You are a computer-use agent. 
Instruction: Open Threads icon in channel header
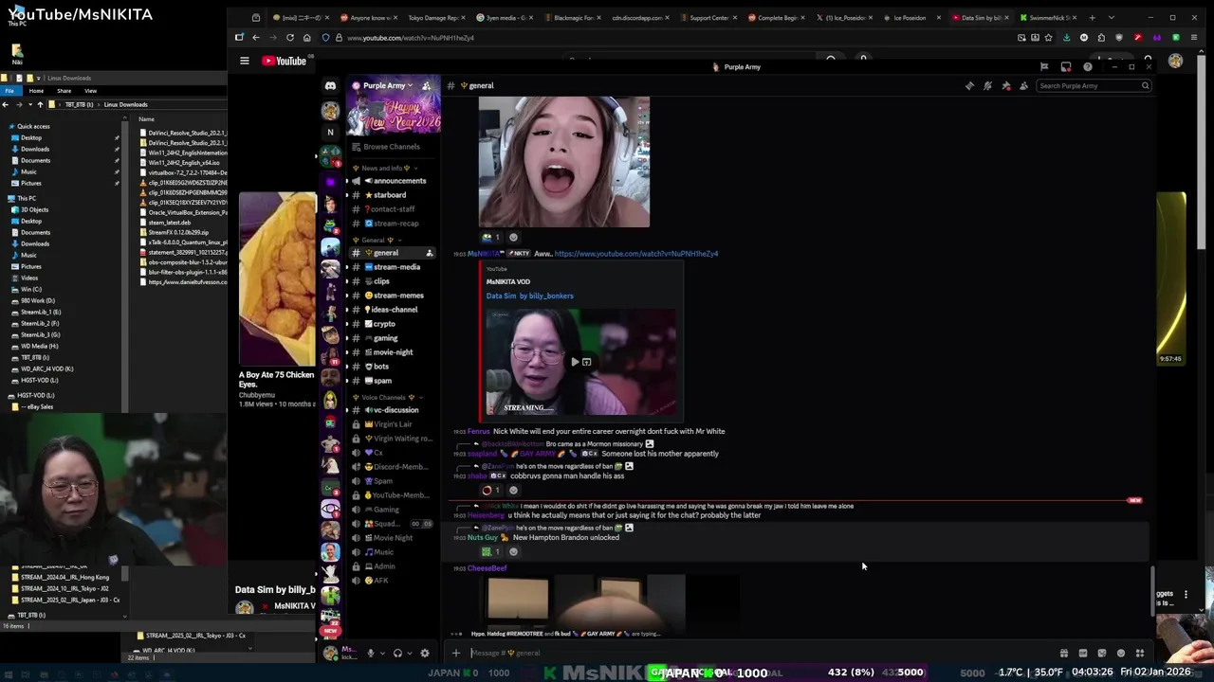969,86
